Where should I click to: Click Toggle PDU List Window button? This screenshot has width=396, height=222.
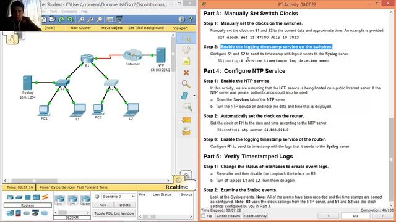(x=114, y=213)
